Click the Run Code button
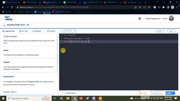The height and width of the screenshot is (101, 180). (x=157, y=93)
